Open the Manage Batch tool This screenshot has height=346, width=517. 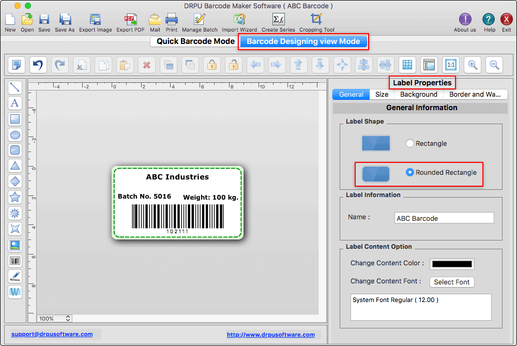[200, 22]
